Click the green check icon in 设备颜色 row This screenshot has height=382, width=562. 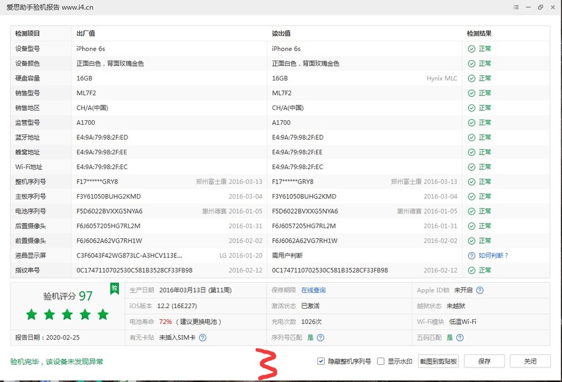[471, 63]
